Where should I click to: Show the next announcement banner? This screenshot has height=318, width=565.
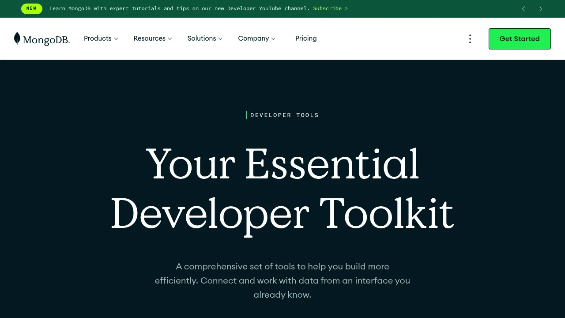[541, 9]
